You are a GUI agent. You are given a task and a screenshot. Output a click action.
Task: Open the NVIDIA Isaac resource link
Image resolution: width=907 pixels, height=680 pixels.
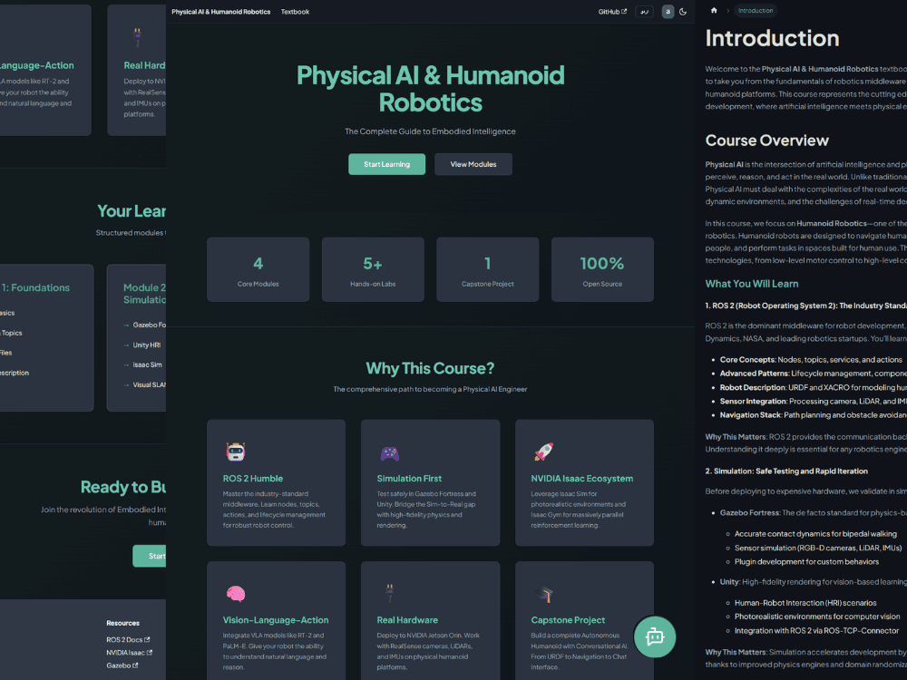coord(129,652)
